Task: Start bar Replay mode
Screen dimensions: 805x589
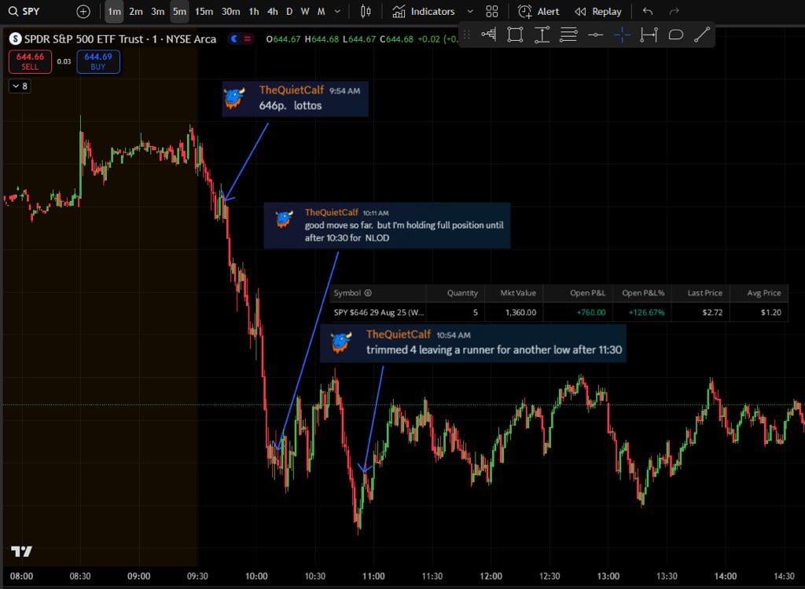Action: point(598,11)
